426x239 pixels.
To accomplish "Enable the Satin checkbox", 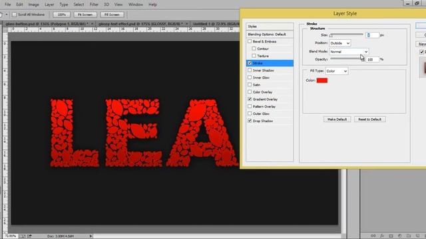I will click(x=250, y=84).
